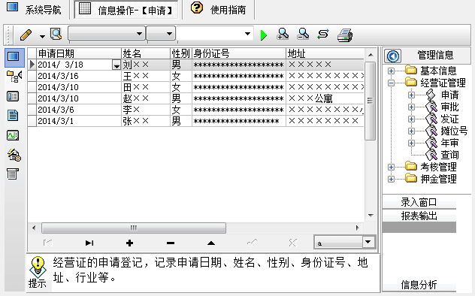Screen dimensions: 475x296
Task: Select the row with 王×× name
Action: (195, 76)
